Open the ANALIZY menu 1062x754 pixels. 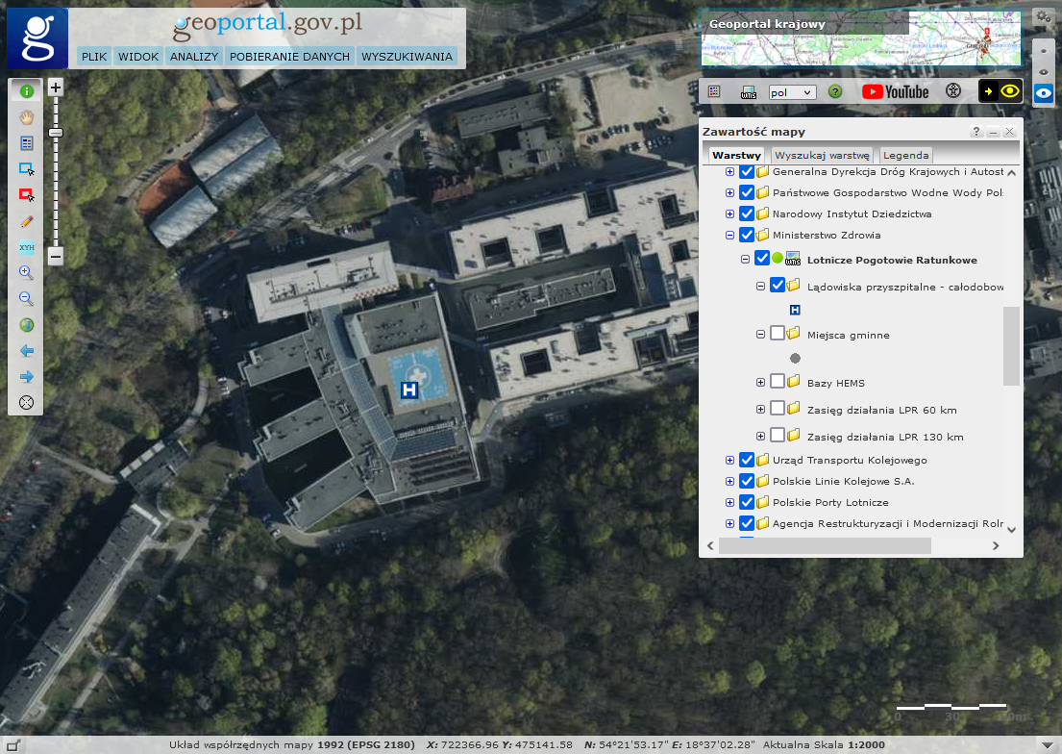pos(195,57)
